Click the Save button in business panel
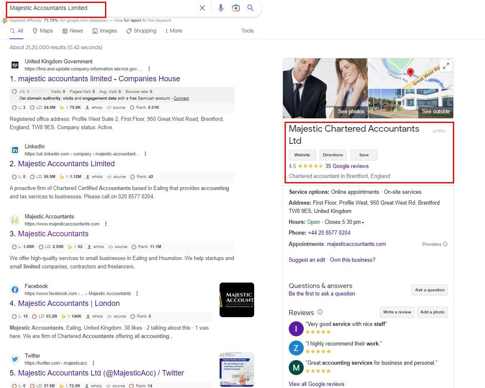The width and height of the screenshot is (485, 388). (x=364, y=155)
